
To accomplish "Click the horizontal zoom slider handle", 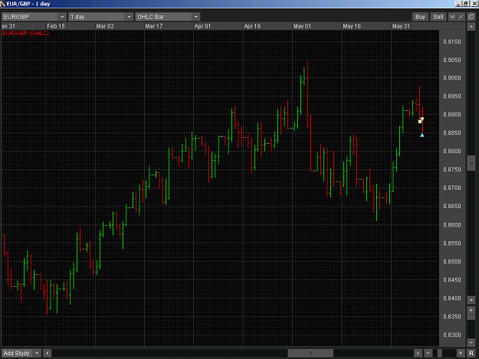I will (x=440, y=353).
